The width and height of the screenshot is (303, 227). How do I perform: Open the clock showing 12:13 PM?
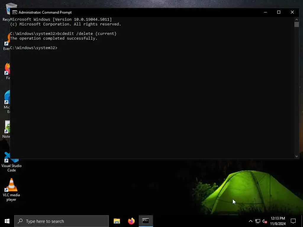point(278,221)
